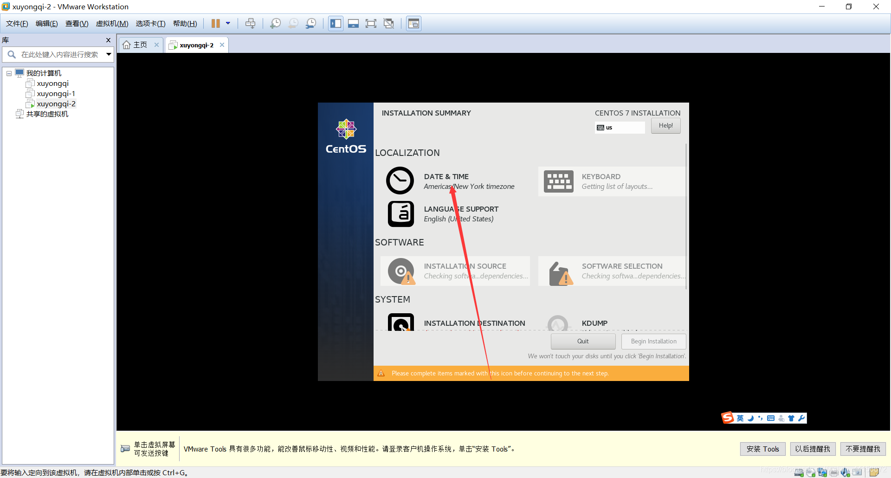Toggle console view icon in toolbar
The height and width of the screenshot is (478, 891).
pyautogui.click(x=413, y=23)
